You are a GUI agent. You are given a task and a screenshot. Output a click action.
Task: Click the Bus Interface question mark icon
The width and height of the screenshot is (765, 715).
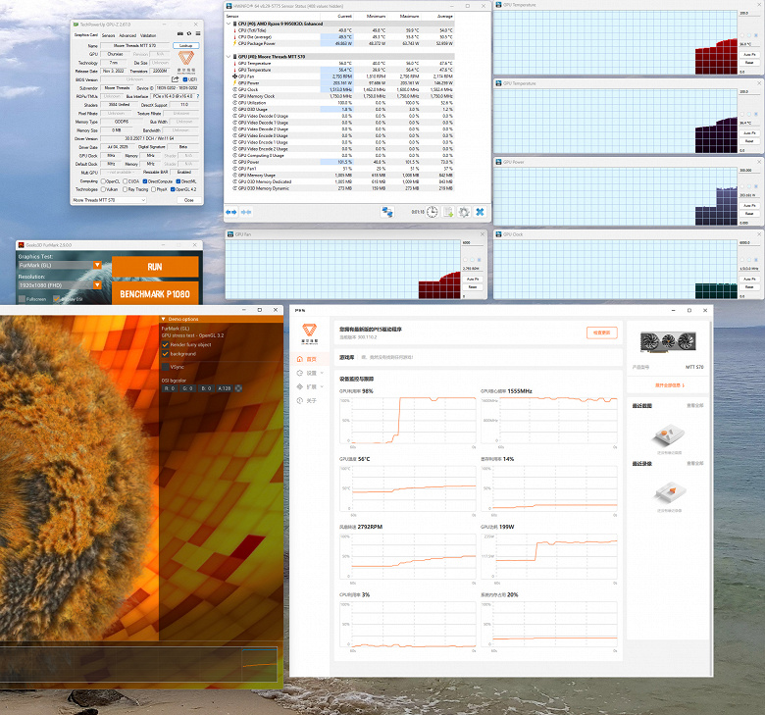(197, 96)
